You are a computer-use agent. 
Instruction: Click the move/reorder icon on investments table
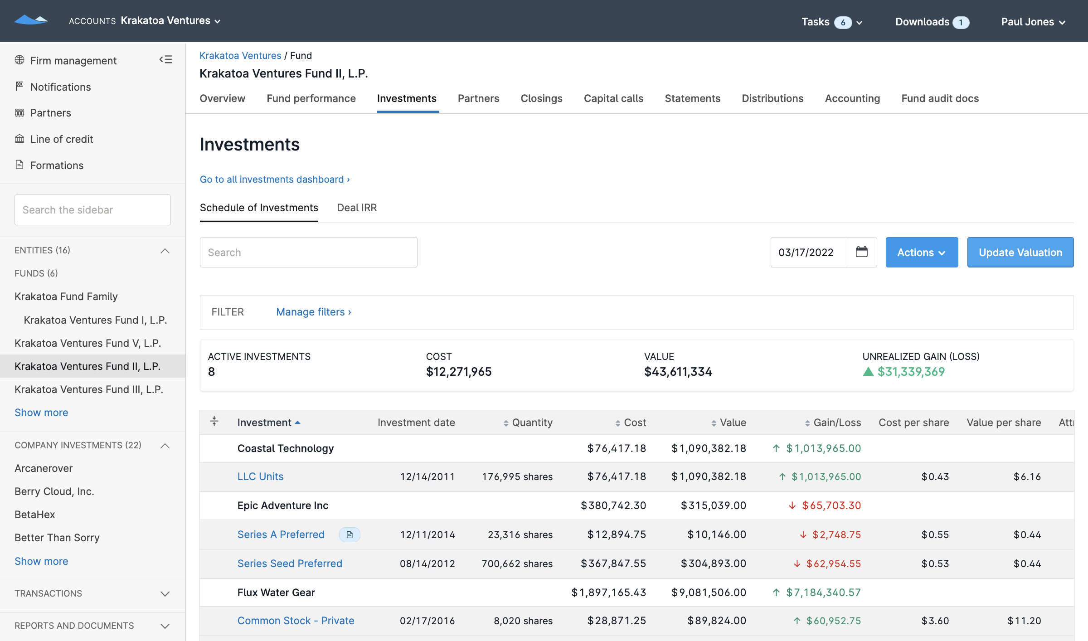coord(215,422)
